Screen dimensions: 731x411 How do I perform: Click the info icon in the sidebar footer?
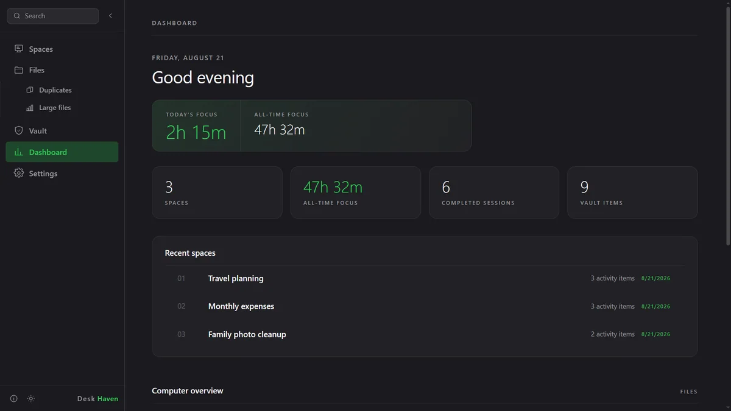click(x=14, y=399)
